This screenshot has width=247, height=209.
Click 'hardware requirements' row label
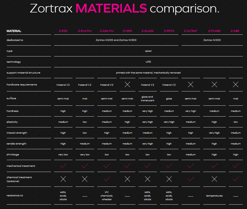[x=22, y=85]
